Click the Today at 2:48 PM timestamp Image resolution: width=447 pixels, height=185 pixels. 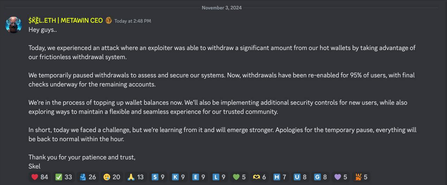click(x=133, y=21)
